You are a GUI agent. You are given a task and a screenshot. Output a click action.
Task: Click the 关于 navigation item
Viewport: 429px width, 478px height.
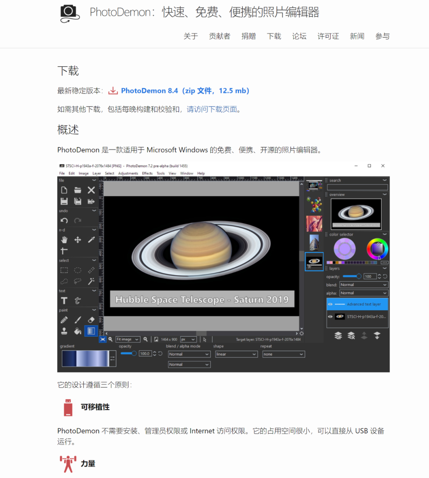point(191,36)
